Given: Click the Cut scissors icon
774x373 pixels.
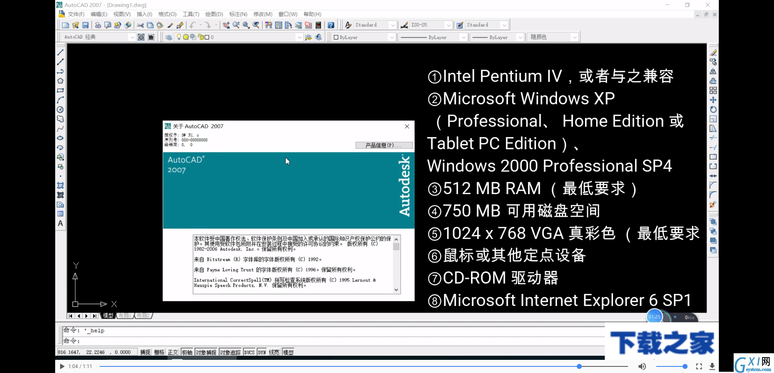Looking at the screenshot, I should tap(140, 25).
